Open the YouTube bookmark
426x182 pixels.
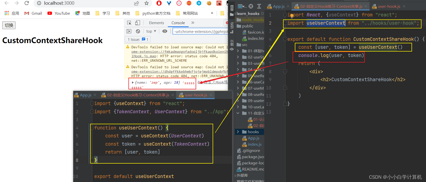59,13
